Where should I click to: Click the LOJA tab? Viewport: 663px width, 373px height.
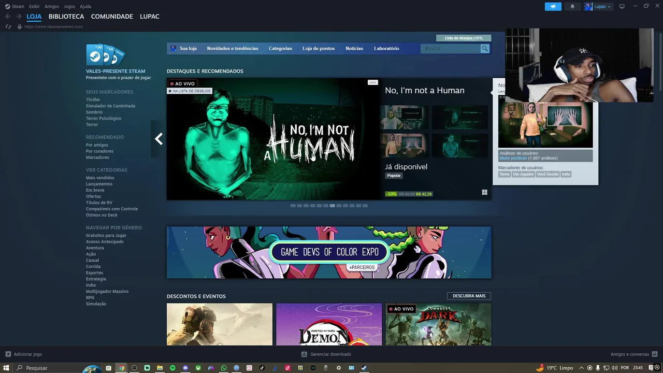[34, 17]
